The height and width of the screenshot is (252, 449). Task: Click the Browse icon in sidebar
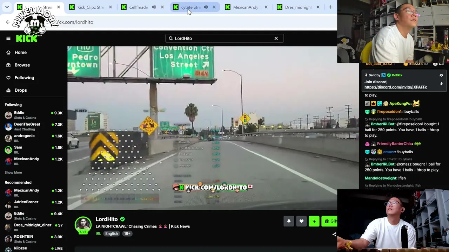coord(8,65)
